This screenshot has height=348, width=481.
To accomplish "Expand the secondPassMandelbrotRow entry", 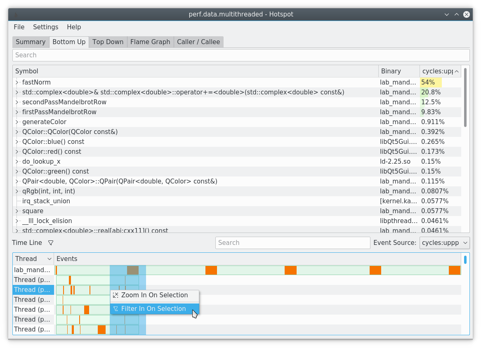I will click(x=17, y=102).
